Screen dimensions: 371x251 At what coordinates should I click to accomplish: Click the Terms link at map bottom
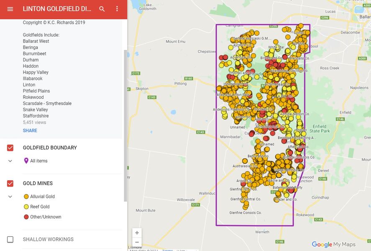tap(168, 250)
